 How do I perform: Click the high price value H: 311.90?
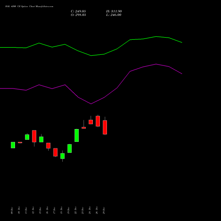click(114, 11)
